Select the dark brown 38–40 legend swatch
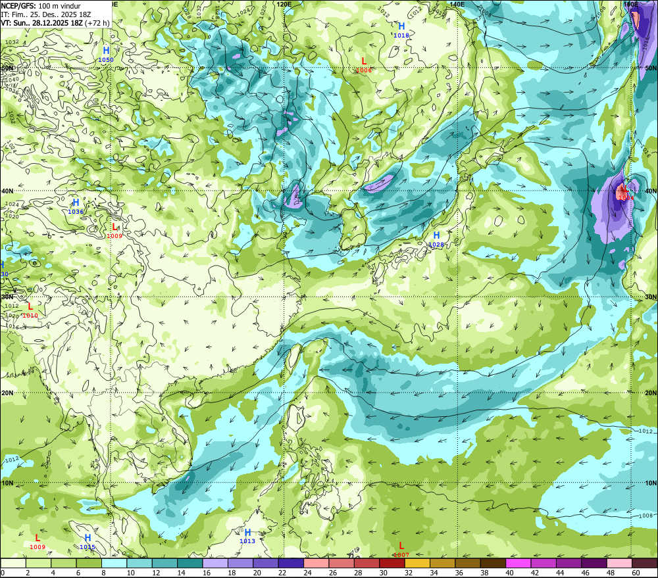The height and width of the screenshot is (578, 658). coord(493,563)
